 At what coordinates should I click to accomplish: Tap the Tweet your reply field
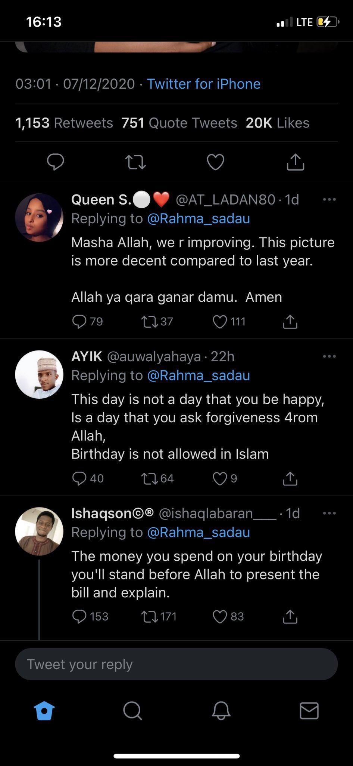coord(176,664)
